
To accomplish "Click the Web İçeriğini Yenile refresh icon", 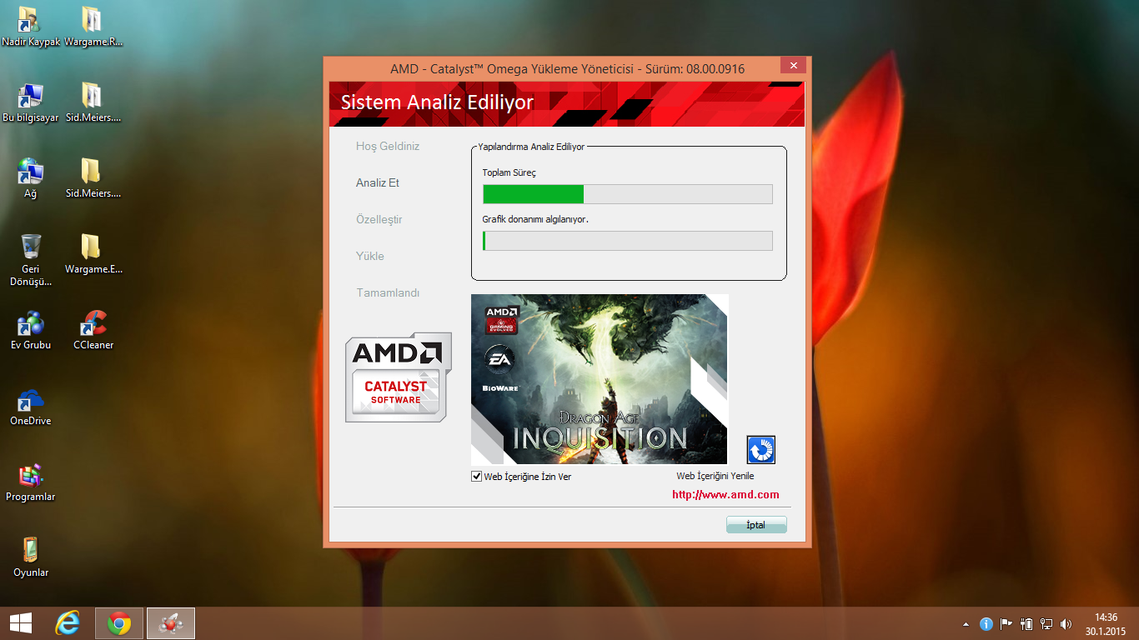I will tap(760, 450).
